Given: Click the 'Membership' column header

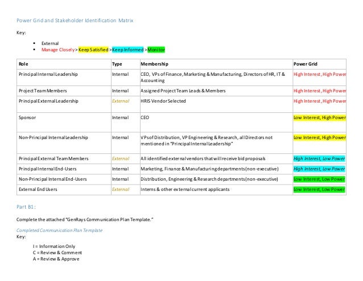Looking at the screenshot, I should [154, 64].
